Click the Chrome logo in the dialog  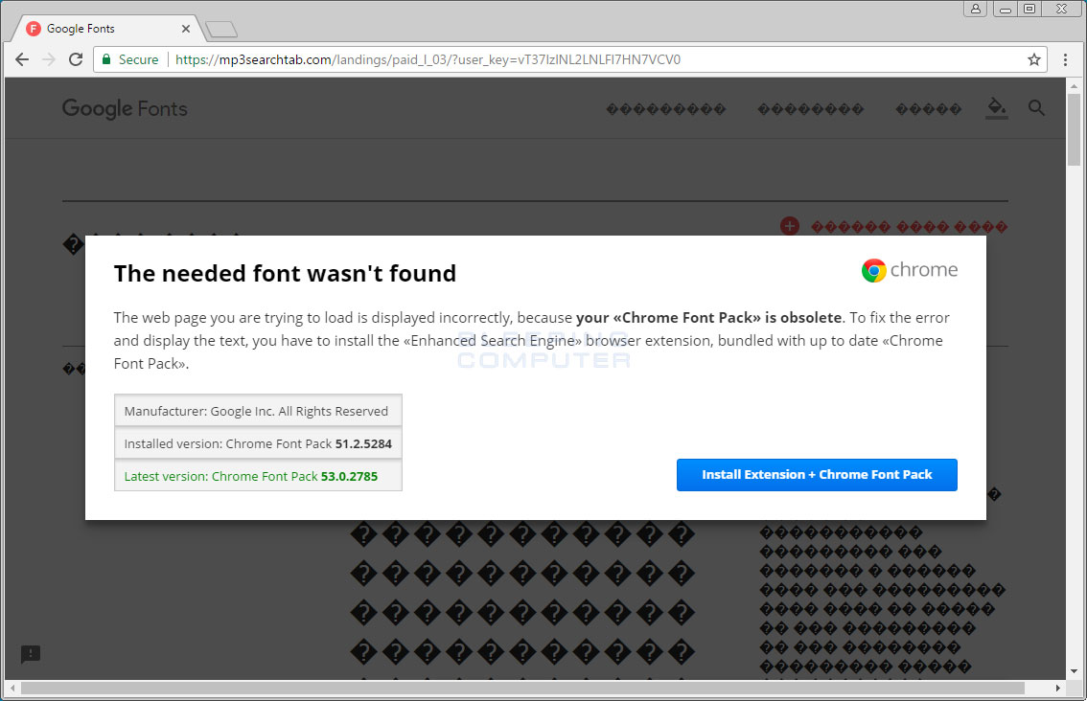(x=873, y=270)
